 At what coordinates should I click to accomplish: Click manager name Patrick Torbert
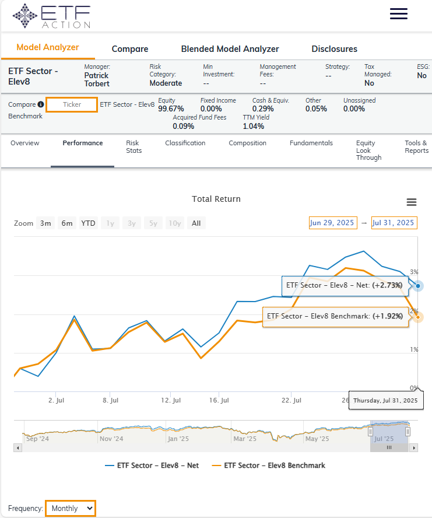(96, 79)
